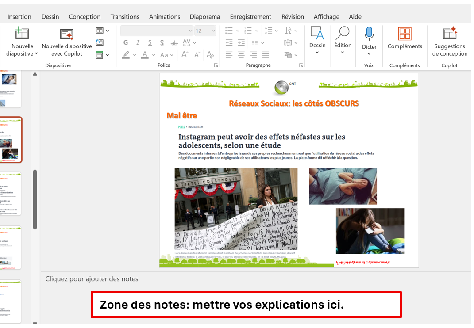Click the Section icon in Diapositives group
The width and height of the screenshot is (474, 328).
(x=100, y=55)
